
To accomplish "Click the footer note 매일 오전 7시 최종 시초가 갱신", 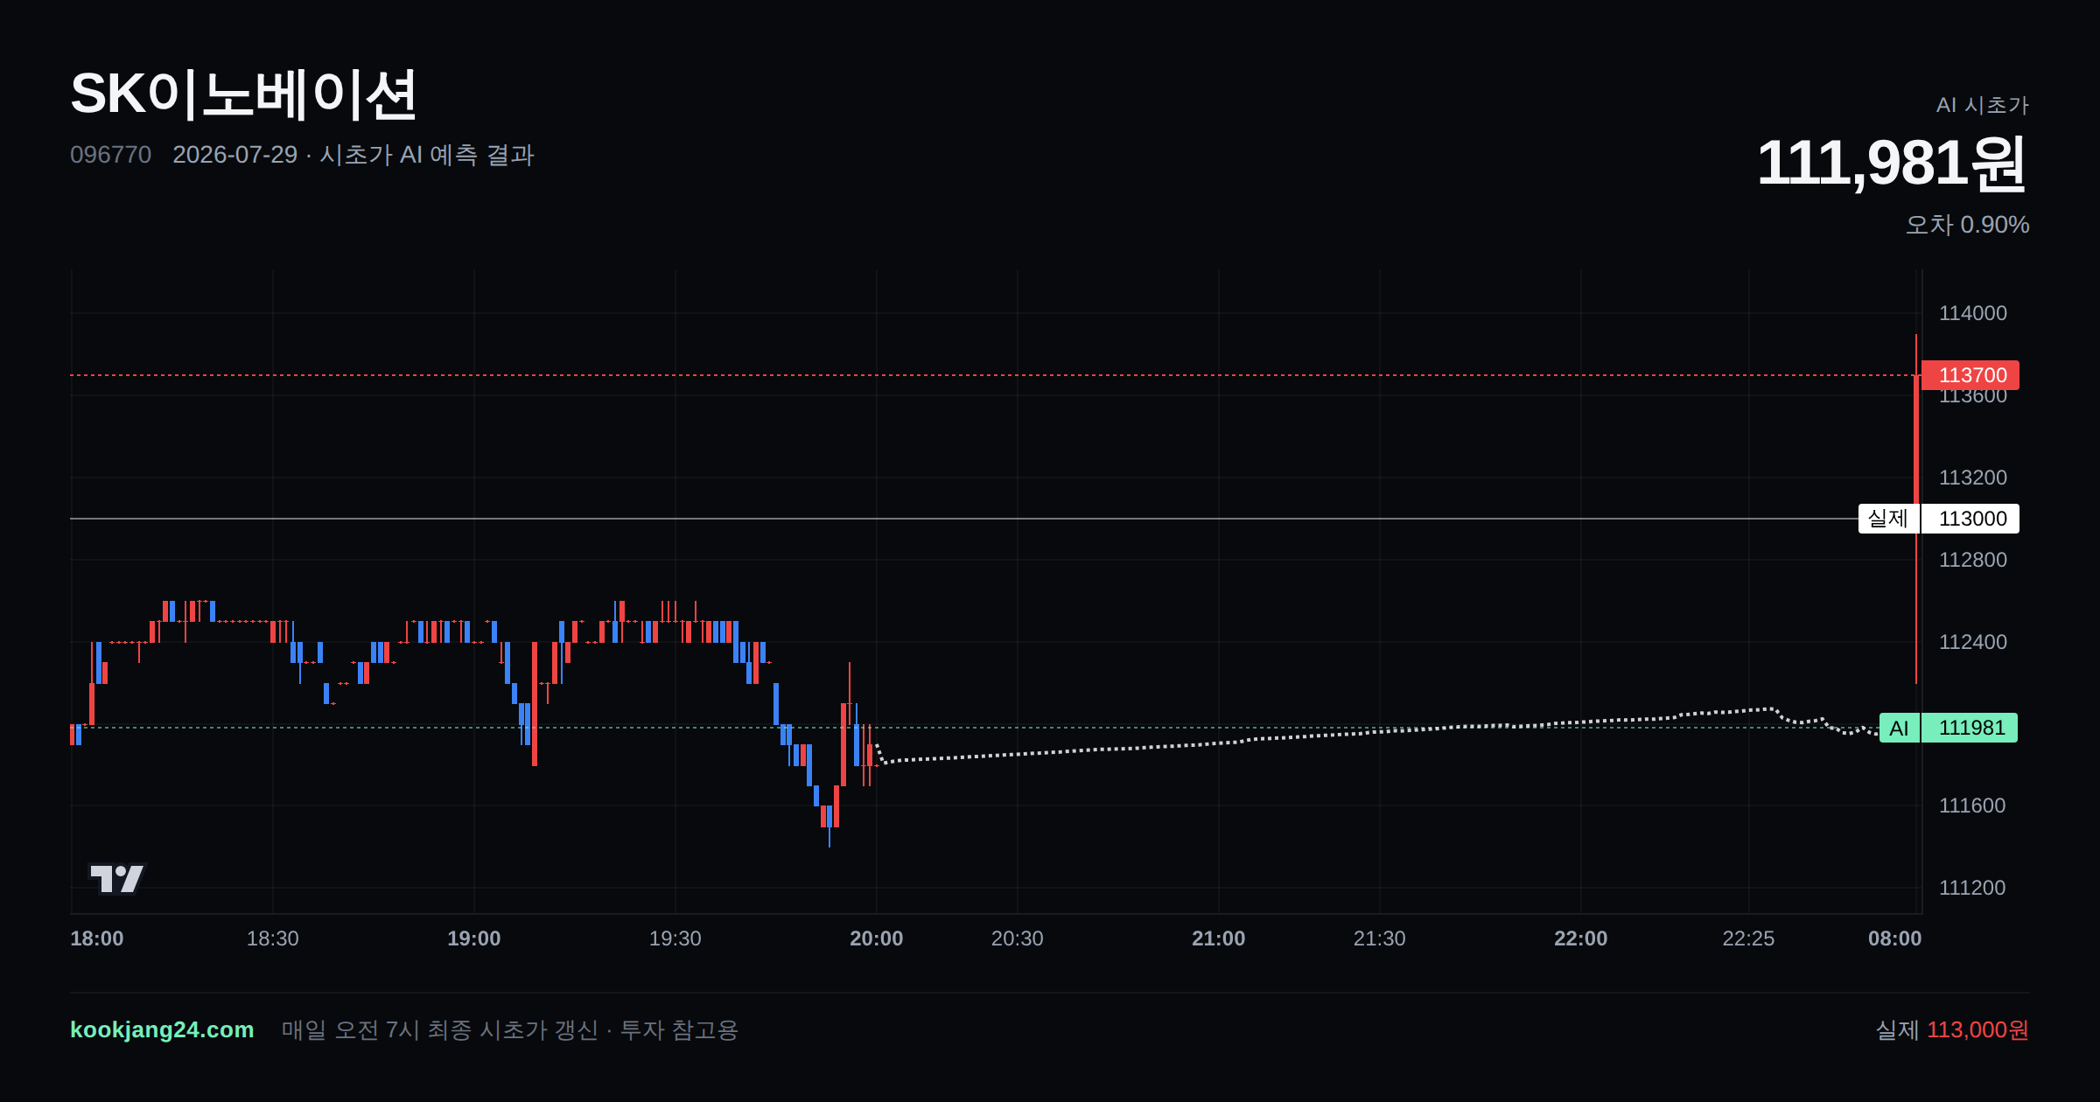I will tap(440, 1030).
